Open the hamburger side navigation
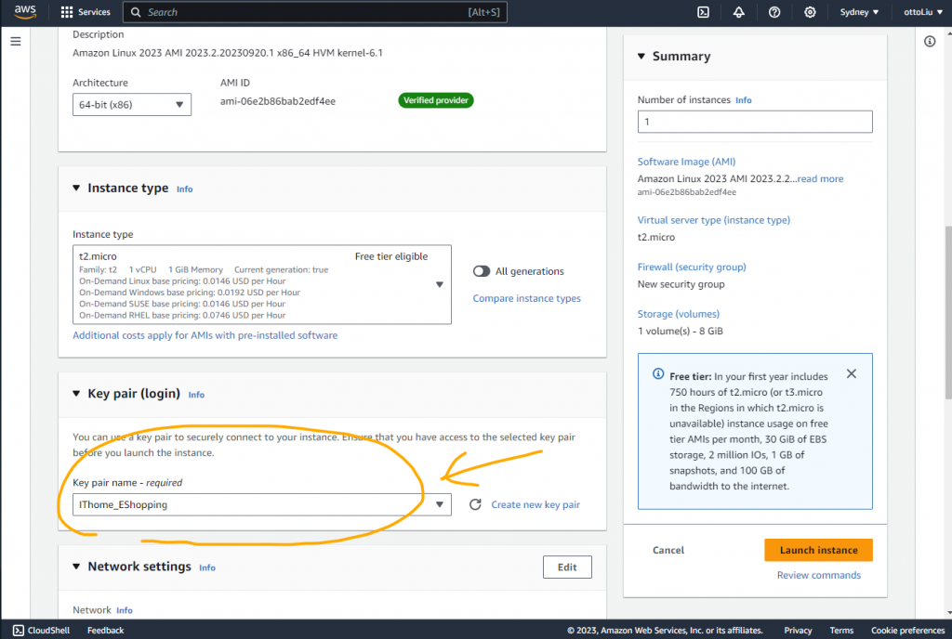Screen dimensions: 952x639 [x=16, y=41]
